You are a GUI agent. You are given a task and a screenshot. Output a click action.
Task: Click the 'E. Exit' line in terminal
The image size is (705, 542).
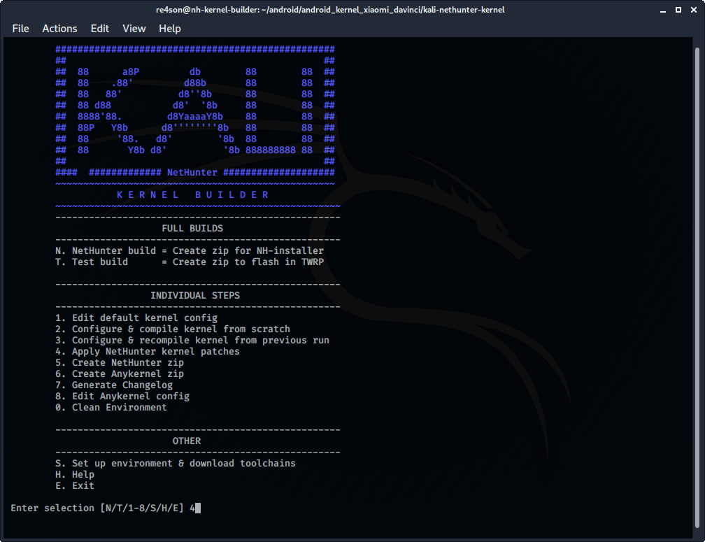[x=74, y=486]
